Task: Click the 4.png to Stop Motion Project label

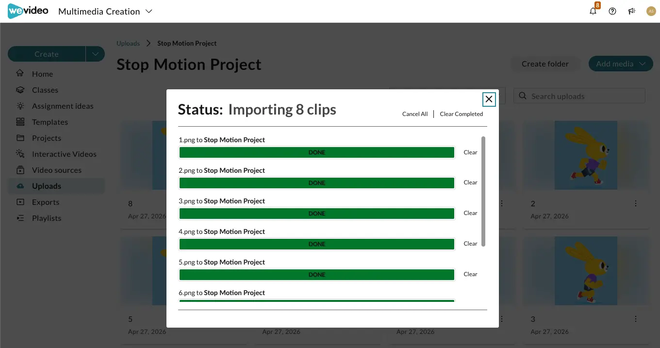Action: click(x=222, y=232)
